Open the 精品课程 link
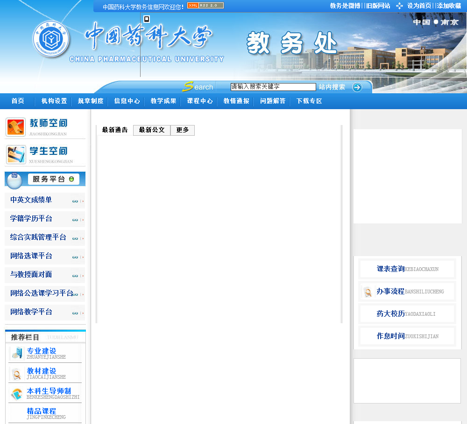The image size is (467, 424). (x=42, y=411)
